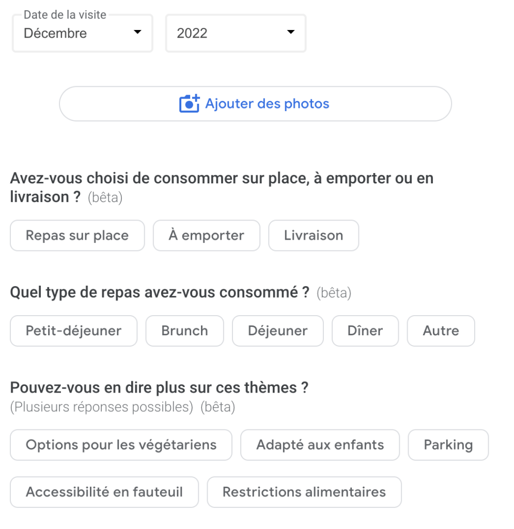514x529 pixels.
Task: Expand month list via its arrow
Action: (137, 32)
